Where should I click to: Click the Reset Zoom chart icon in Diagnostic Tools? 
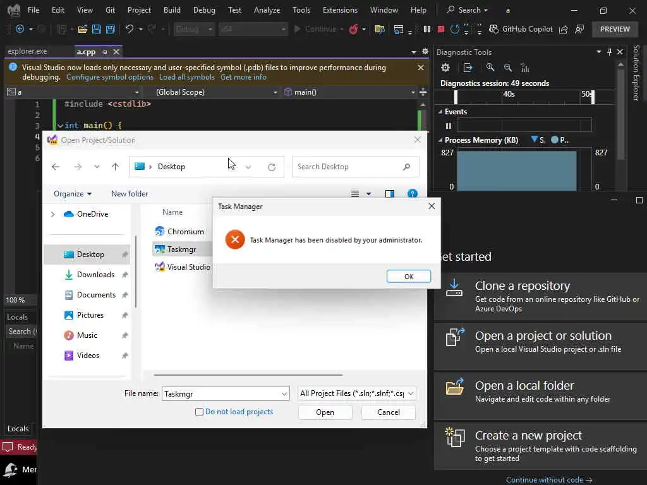click(x=525, y=68)
